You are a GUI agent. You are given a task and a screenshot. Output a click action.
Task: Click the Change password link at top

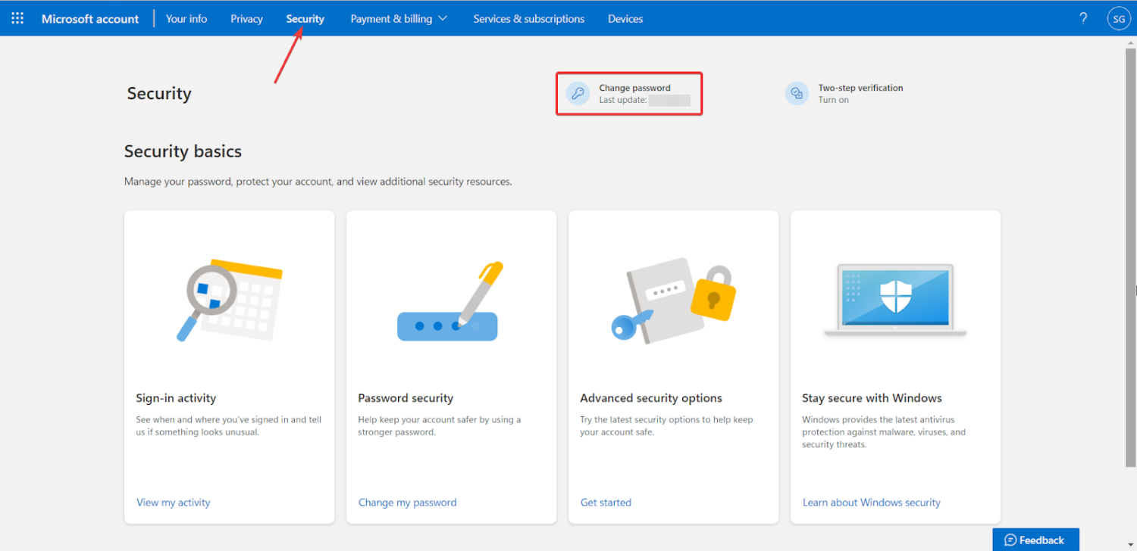(x=634, y=88)
